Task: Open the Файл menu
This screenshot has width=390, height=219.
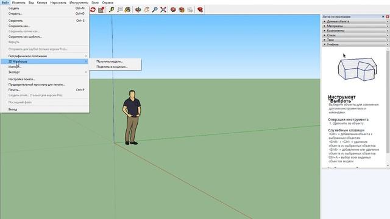Action: 5,2
